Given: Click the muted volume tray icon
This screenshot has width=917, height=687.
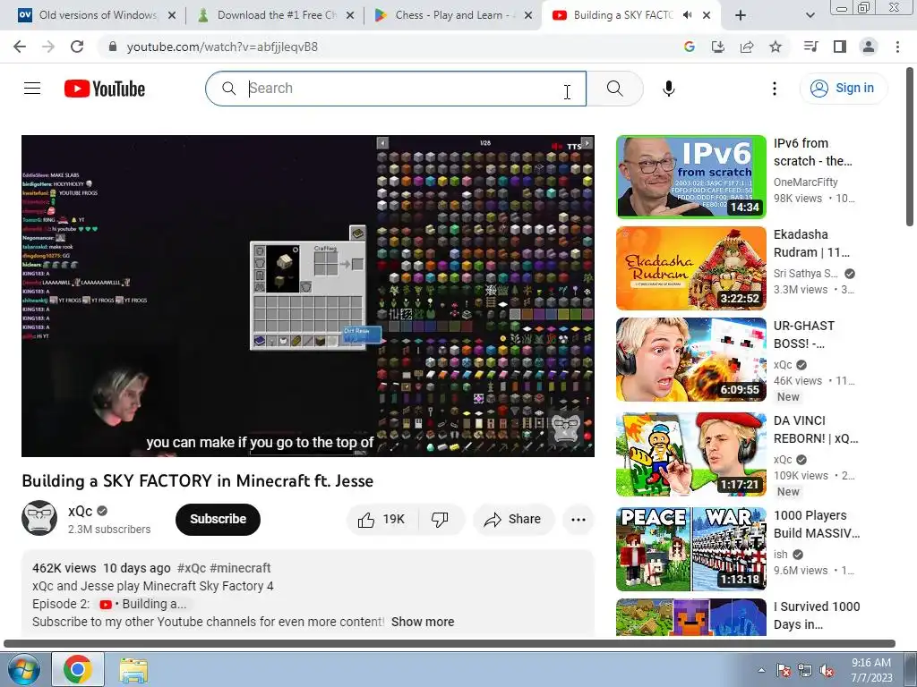Looking at the screenshot, I should pyautogui.click(x=827, y=670).
